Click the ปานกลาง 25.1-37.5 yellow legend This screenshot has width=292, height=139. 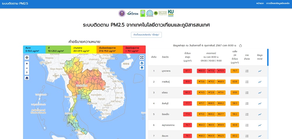click(84, 49)
